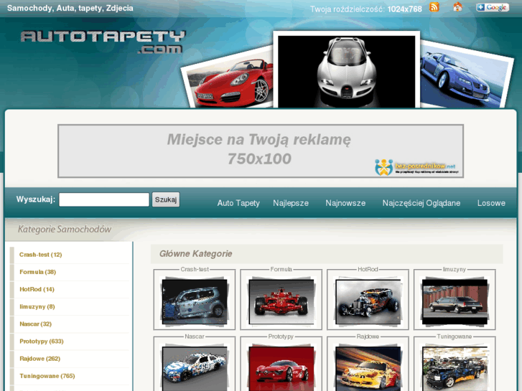Click the search input field
This screenshot has width=522, height=391.
(104, 199)
